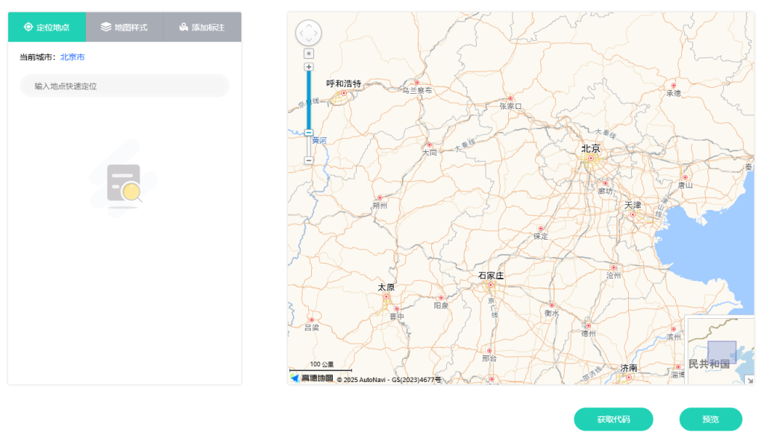This screenshot has width=764, height=435.
Task: Click the 阳泉 city marker
Action: [x=441, y=298]
